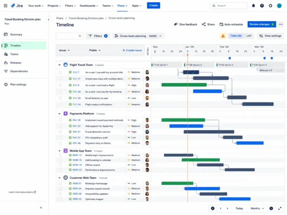Click the Share button
Screen dimensions: 287x215
point(208,24)
